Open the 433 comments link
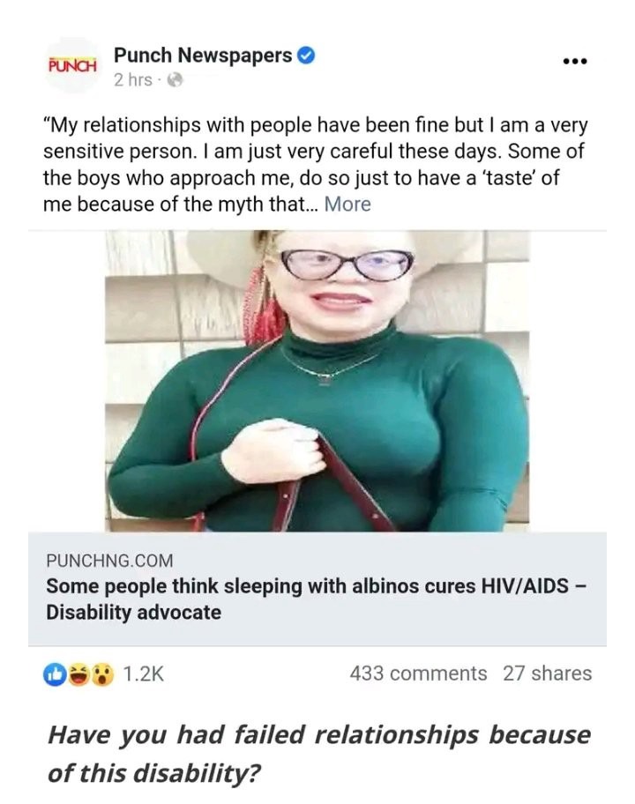This screenshot has width=635, height=804. click(418, 674)
